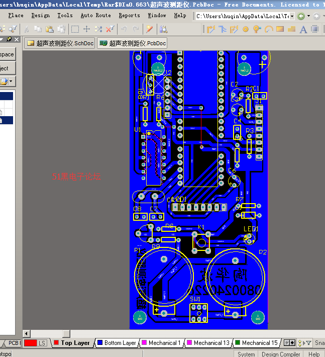Activate Select Inside Area dashed-rectangle tool

75,29
